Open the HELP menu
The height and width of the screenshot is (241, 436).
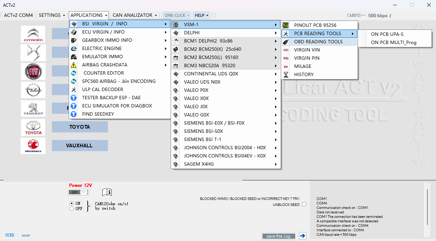click(x=201, y=15)
